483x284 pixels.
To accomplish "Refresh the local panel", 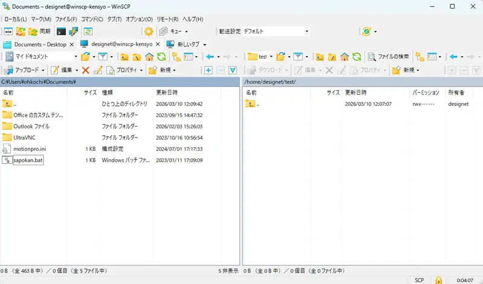I will tap(161, 57).
